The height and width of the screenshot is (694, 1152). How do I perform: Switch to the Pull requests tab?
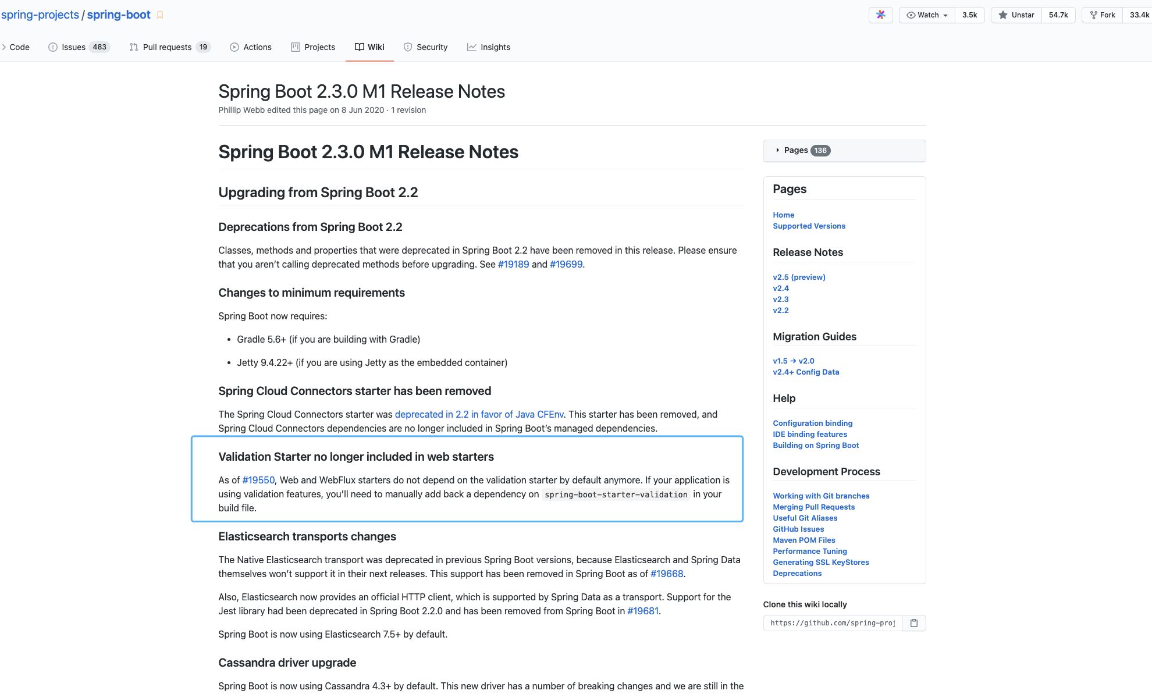[x=167, y=47]
